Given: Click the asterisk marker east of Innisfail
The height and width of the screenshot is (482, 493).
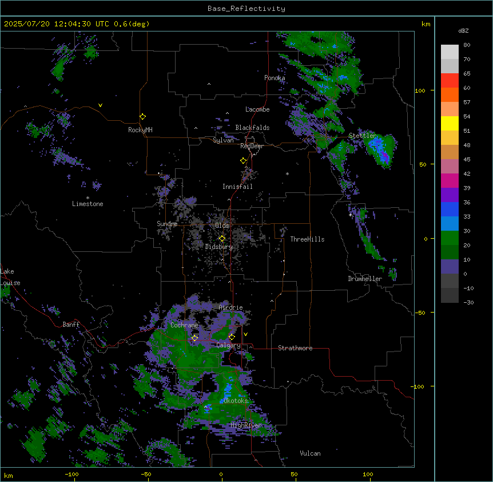Looking at the screenshot, I should (287, 173).
